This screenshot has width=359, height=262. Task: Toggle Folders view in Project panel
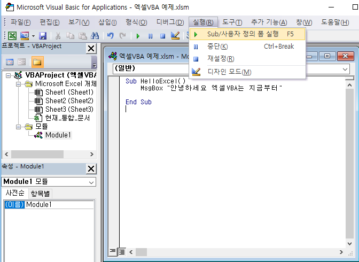pyautogui.click(x=37, y=62)
